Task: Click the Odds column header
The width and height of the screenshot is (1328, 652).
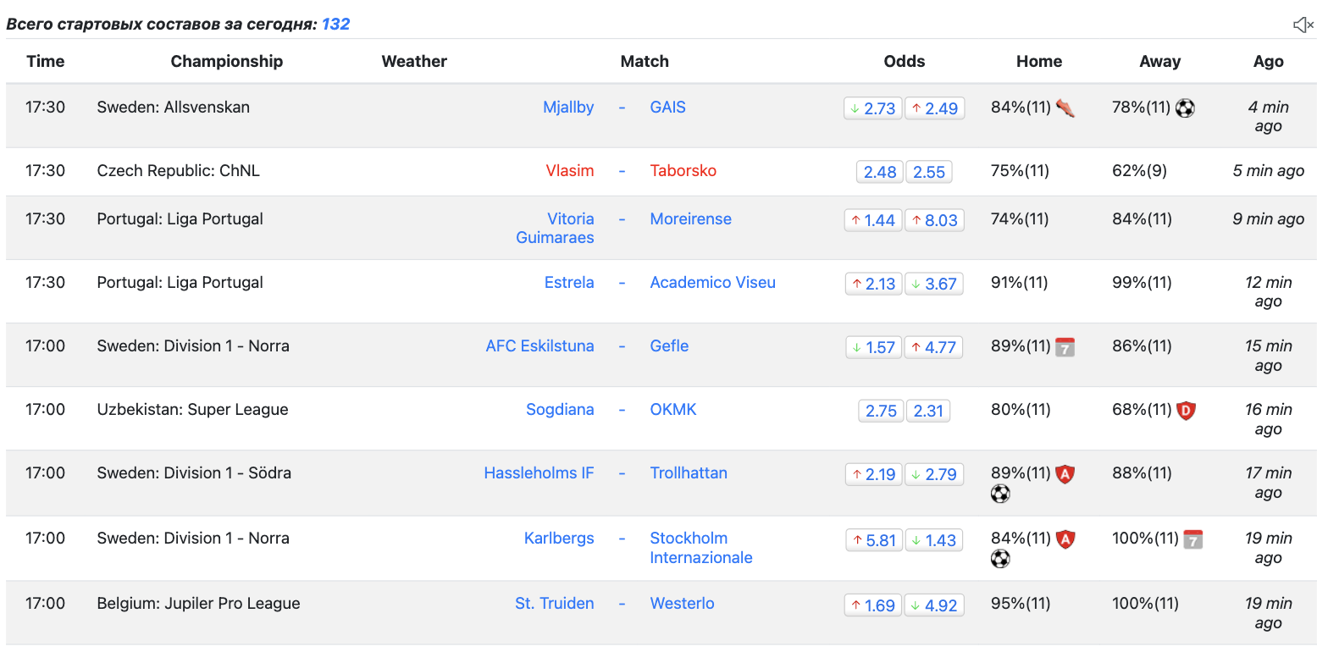Action: (905, 61)
